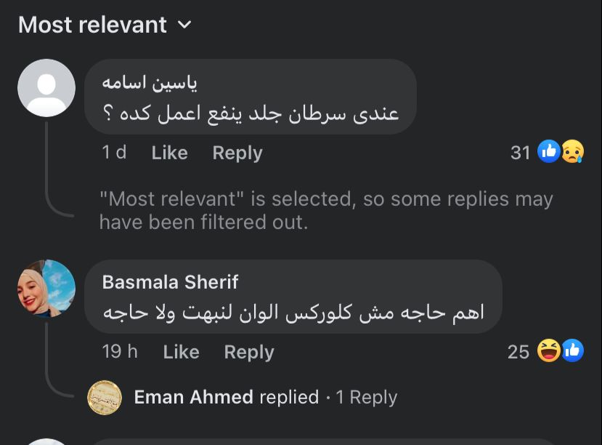Click the Basmala Sherif name link
Screen dimensions: 602x445
click(x=171, y=282)
